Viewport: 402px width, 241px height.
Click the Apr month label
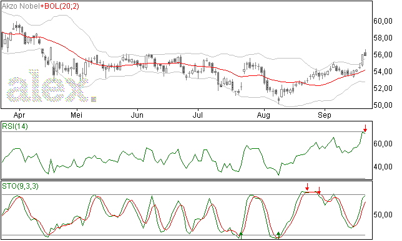point(19,115)
